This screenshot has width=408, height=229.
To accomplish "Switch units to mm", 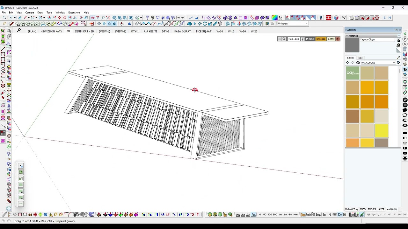I will (335, 215).
